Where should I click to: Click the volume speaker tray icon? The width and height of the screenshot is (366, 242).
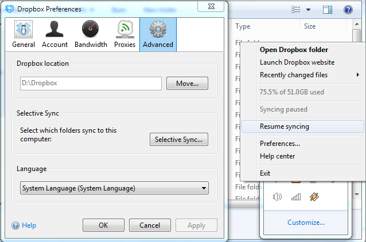[277, 197]
